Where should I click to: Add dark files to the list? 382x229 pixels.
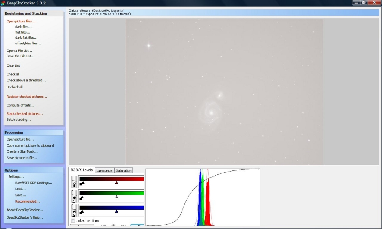24,27
